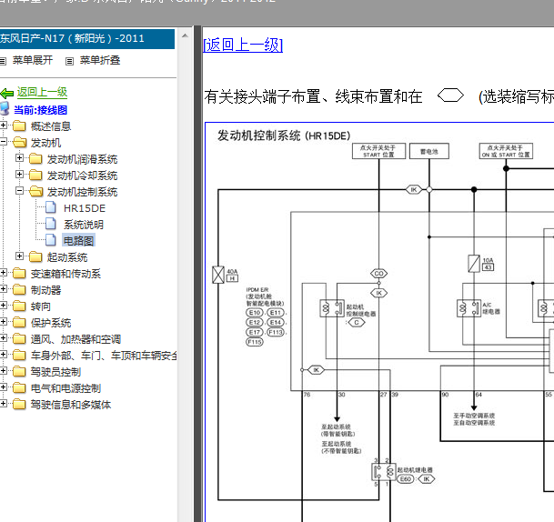Expand the 发动机润滑系统 node
554x522 pixels.
[20, 158]
